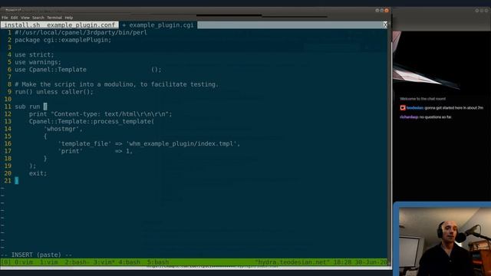The image size is (491, 276).
Task: Click the modulino comment on line 8
Action: click(x=117, y=84)
